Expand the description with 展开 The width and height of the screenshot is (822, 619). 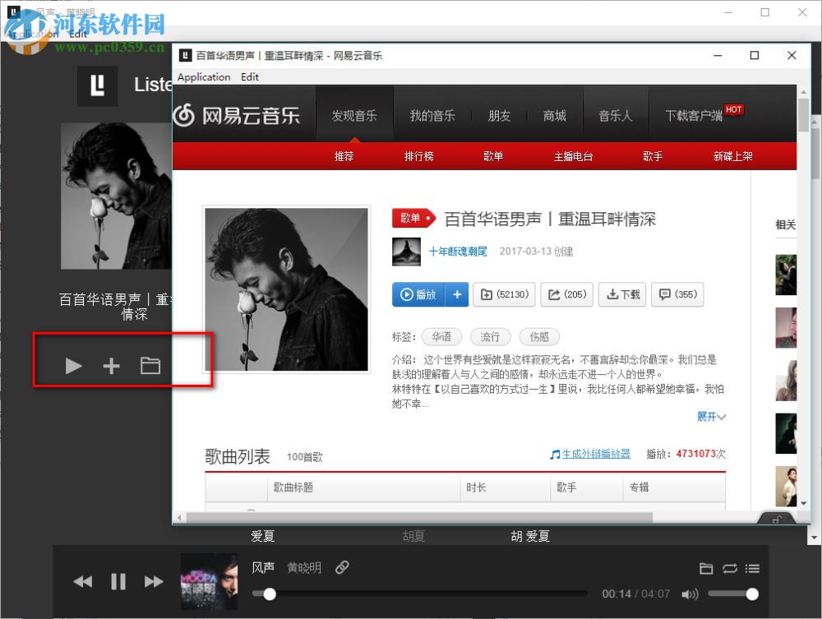pos(710,417)
